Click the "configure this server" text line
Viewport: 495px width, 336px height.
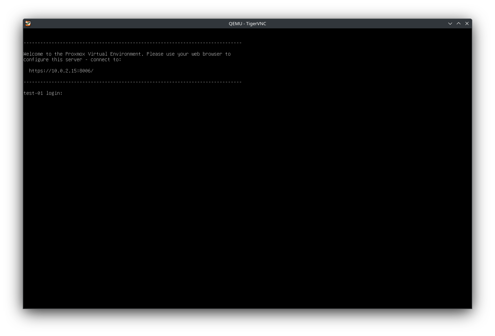point(53,59)
